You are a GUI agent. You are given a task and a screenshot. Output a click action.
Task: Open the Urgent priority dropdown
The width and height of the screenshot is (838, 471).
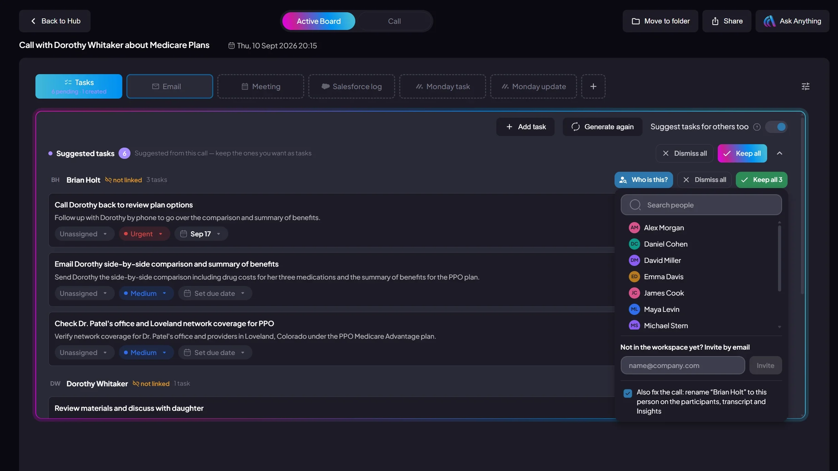pos(144,234)
